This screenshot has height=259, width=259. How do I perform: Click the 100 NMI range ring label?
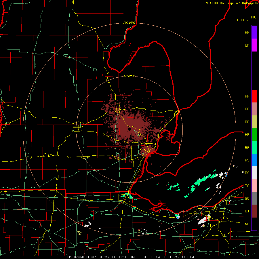coord(129,23)
